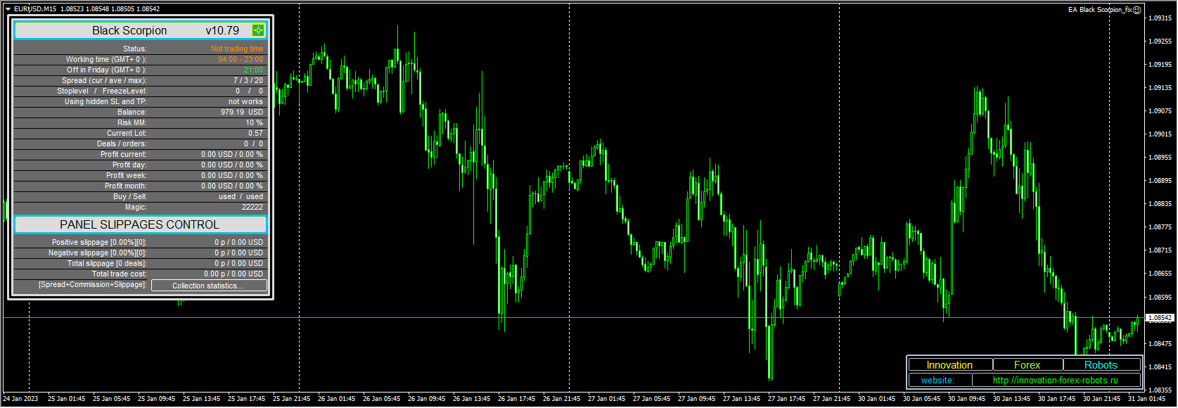Click the Black Scorpion v10.79 panel header

click(141, 30)
